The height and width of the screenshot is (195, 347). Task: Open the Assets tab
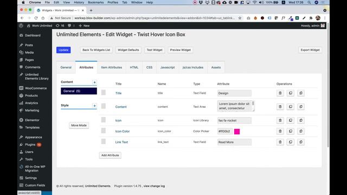[x=216, y=67]
